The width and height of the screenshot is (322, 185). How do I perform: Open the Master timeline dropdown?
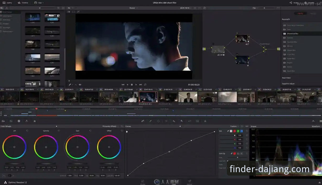coord(133,8)
